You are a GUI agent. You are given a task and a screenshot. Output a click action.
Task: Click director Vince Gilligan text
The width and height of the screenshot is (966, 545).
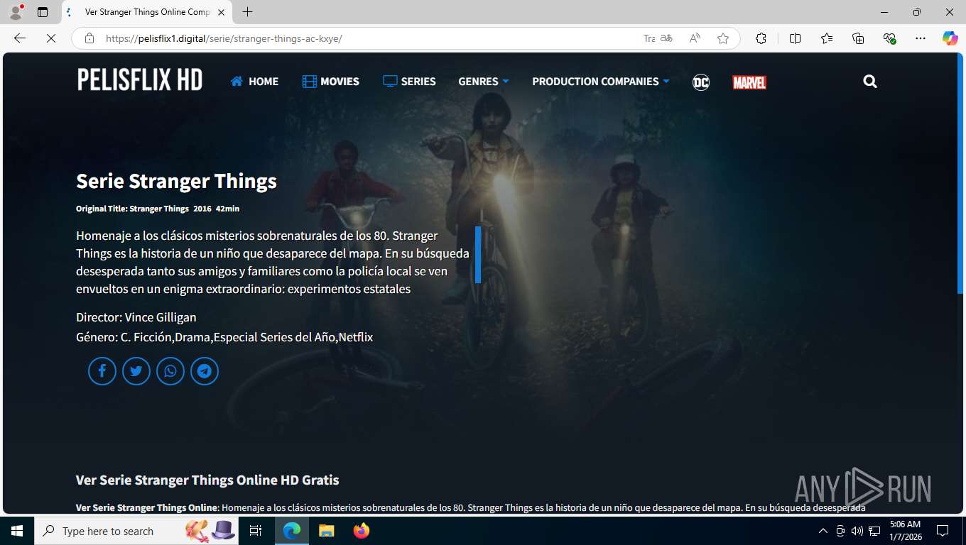click(161, 317)
